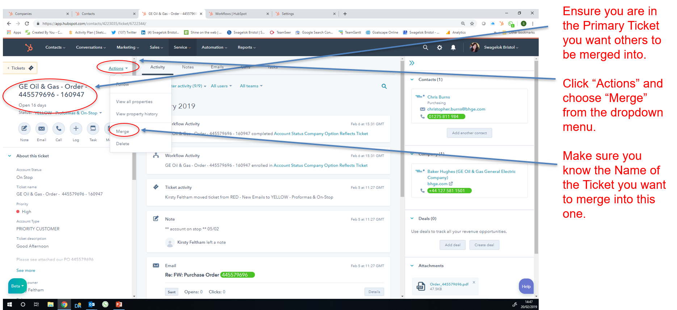Click the HubSpot sprocket logo
Viewport: 677px width, 310px height.
point(29,47)
